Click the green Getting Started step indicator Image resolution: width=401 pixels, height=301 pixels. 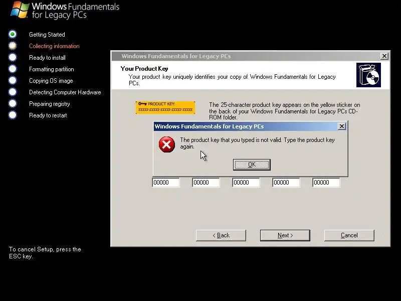click(12, 34)
